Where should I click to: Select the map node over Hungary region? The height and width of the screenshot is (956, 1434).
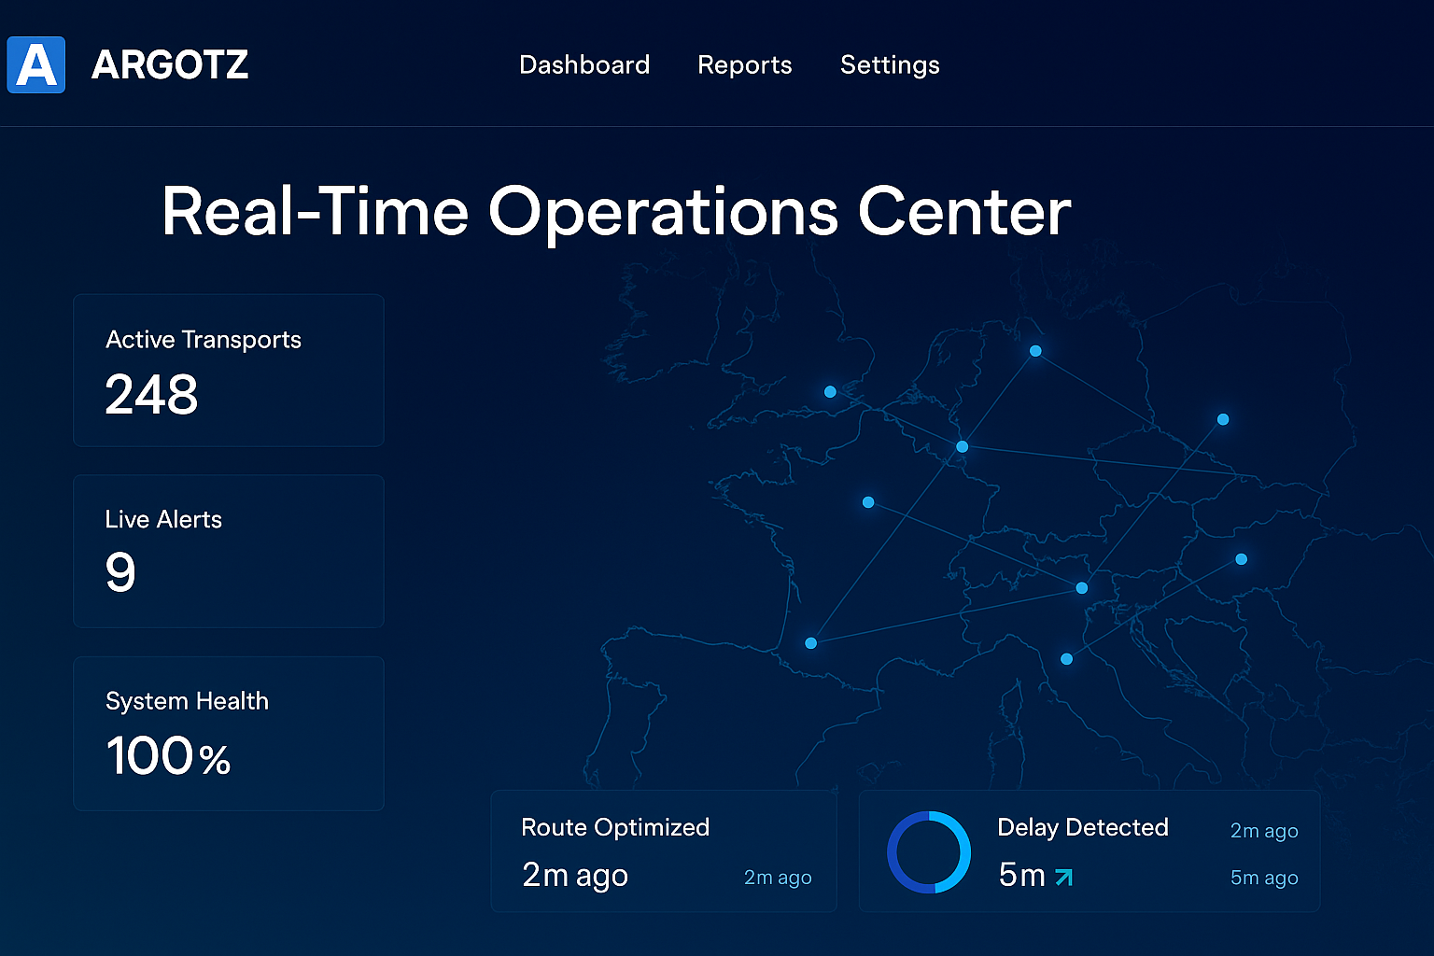[x=1242, y=559]
